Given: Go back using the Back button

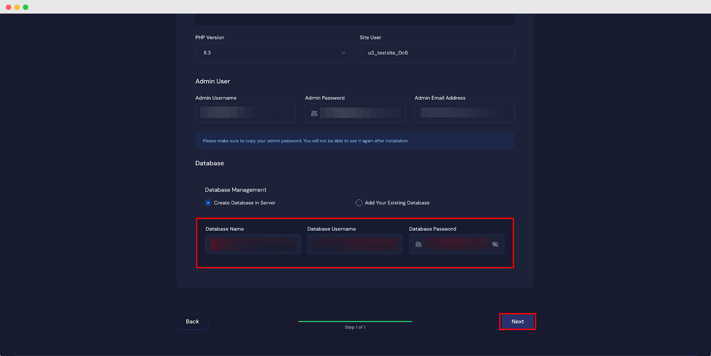Looking at the screenshot, I should (x=192, y=321).
